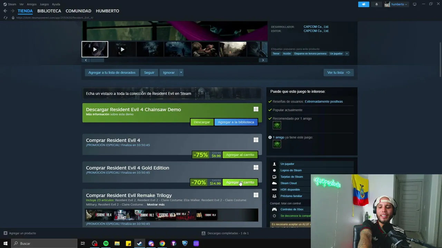Click the store URL address bar
This screenshot has height=248, width=442.
point(55,18)
